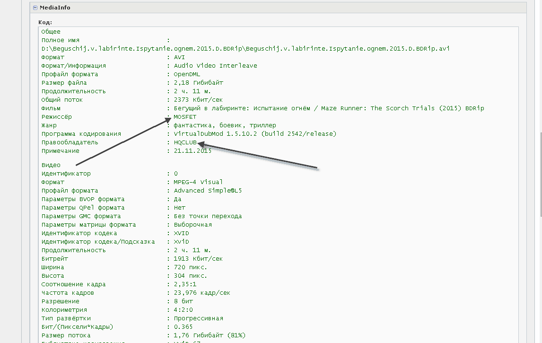Viewport: 542px width, 343px height.
Task: Click the 2,18 Гибибайт file size value
Action: tap(199, 83)
